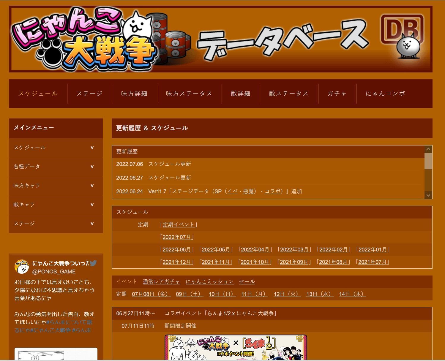Open the 2021年08月 schedule link
Screen dimensions: 445x361
[333, 262]
